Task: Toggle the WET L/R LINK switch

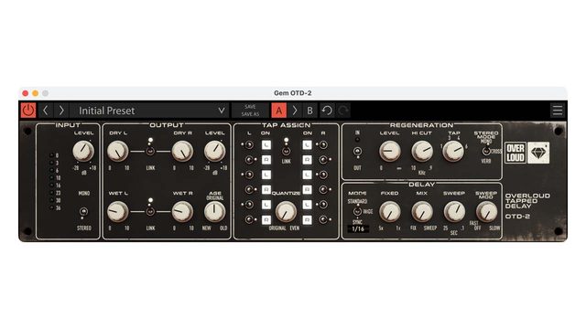Action: pos(150,211)
